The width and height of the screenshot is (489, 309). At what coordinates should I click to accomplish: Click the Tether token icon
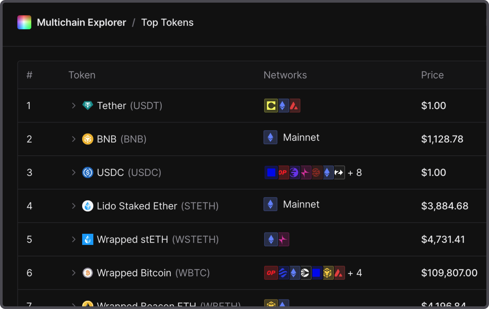tap(87, 105)
